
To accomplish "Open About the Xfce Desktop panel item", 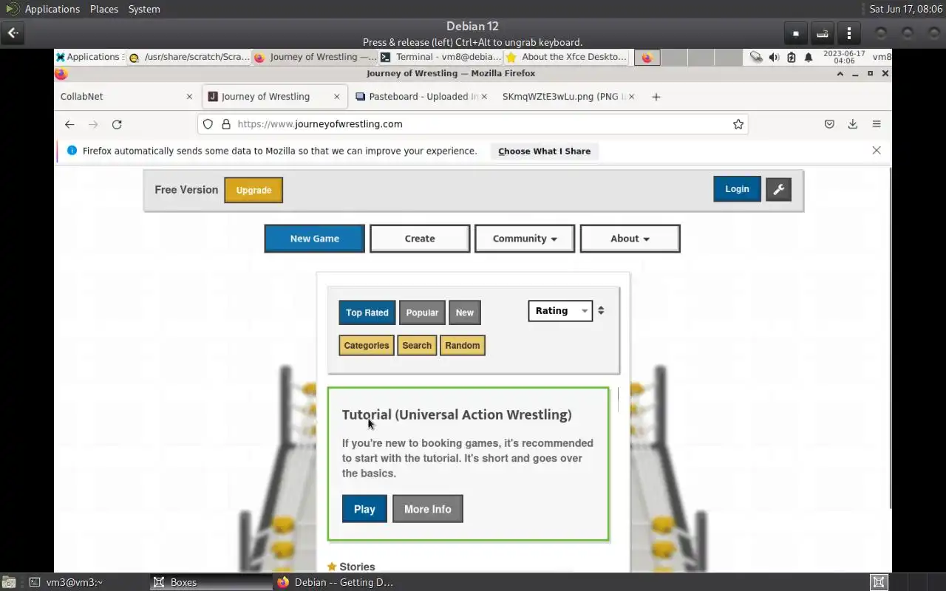I will pos(566,57).
